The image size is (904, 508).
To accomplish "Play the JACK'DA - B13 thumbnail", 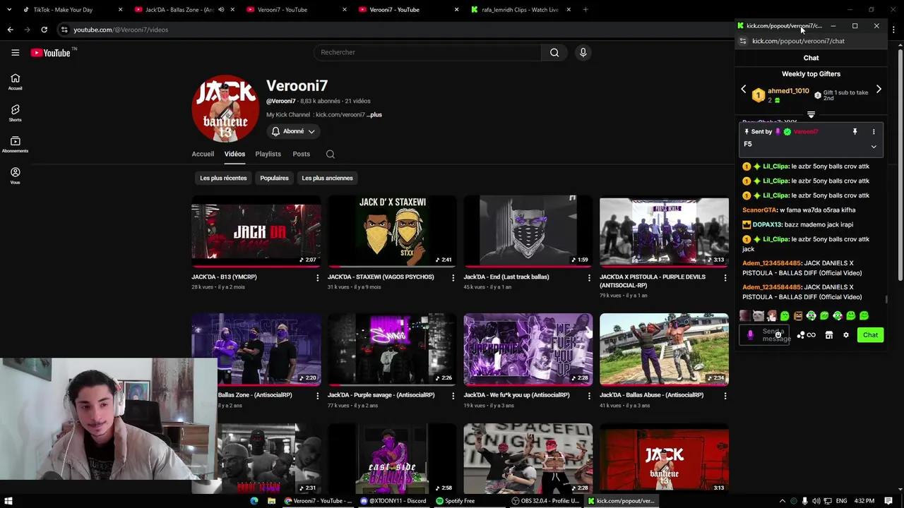I will (256, 231).
